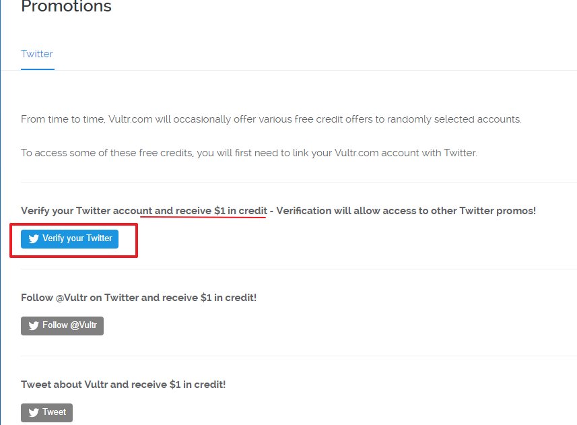The image size is (577, 425).
Task: Click the gray Tweet button
Action: [x=46, y=412]
